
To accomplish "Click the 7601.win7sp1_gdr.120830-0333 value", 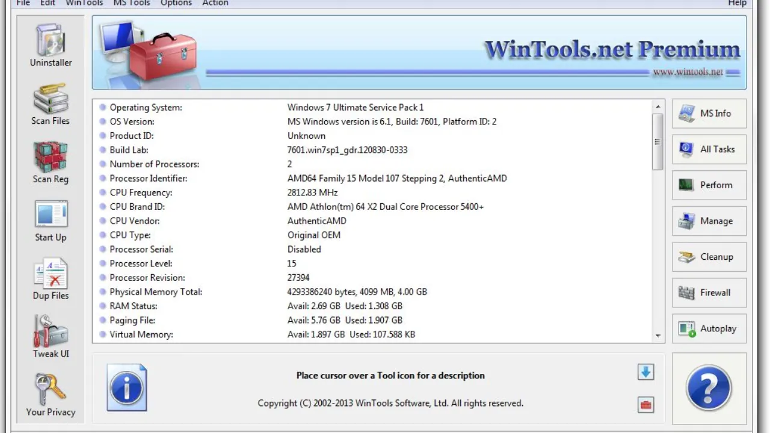I will point(347,150).
